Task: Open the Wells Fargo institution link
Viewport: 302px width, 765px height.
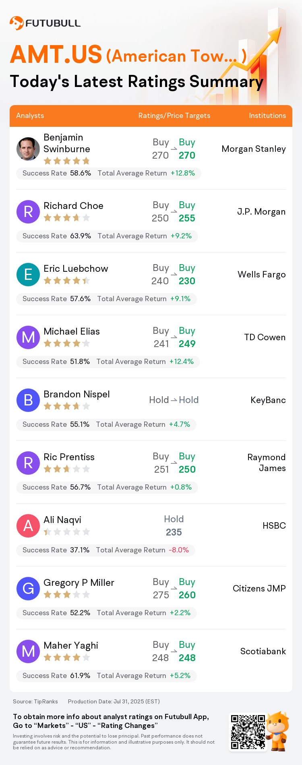Action: pyautogui.click(x=262, y=275)
